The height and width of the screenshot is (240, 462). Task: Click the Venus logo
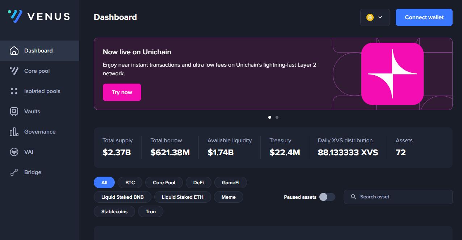(x=39, y=16)
